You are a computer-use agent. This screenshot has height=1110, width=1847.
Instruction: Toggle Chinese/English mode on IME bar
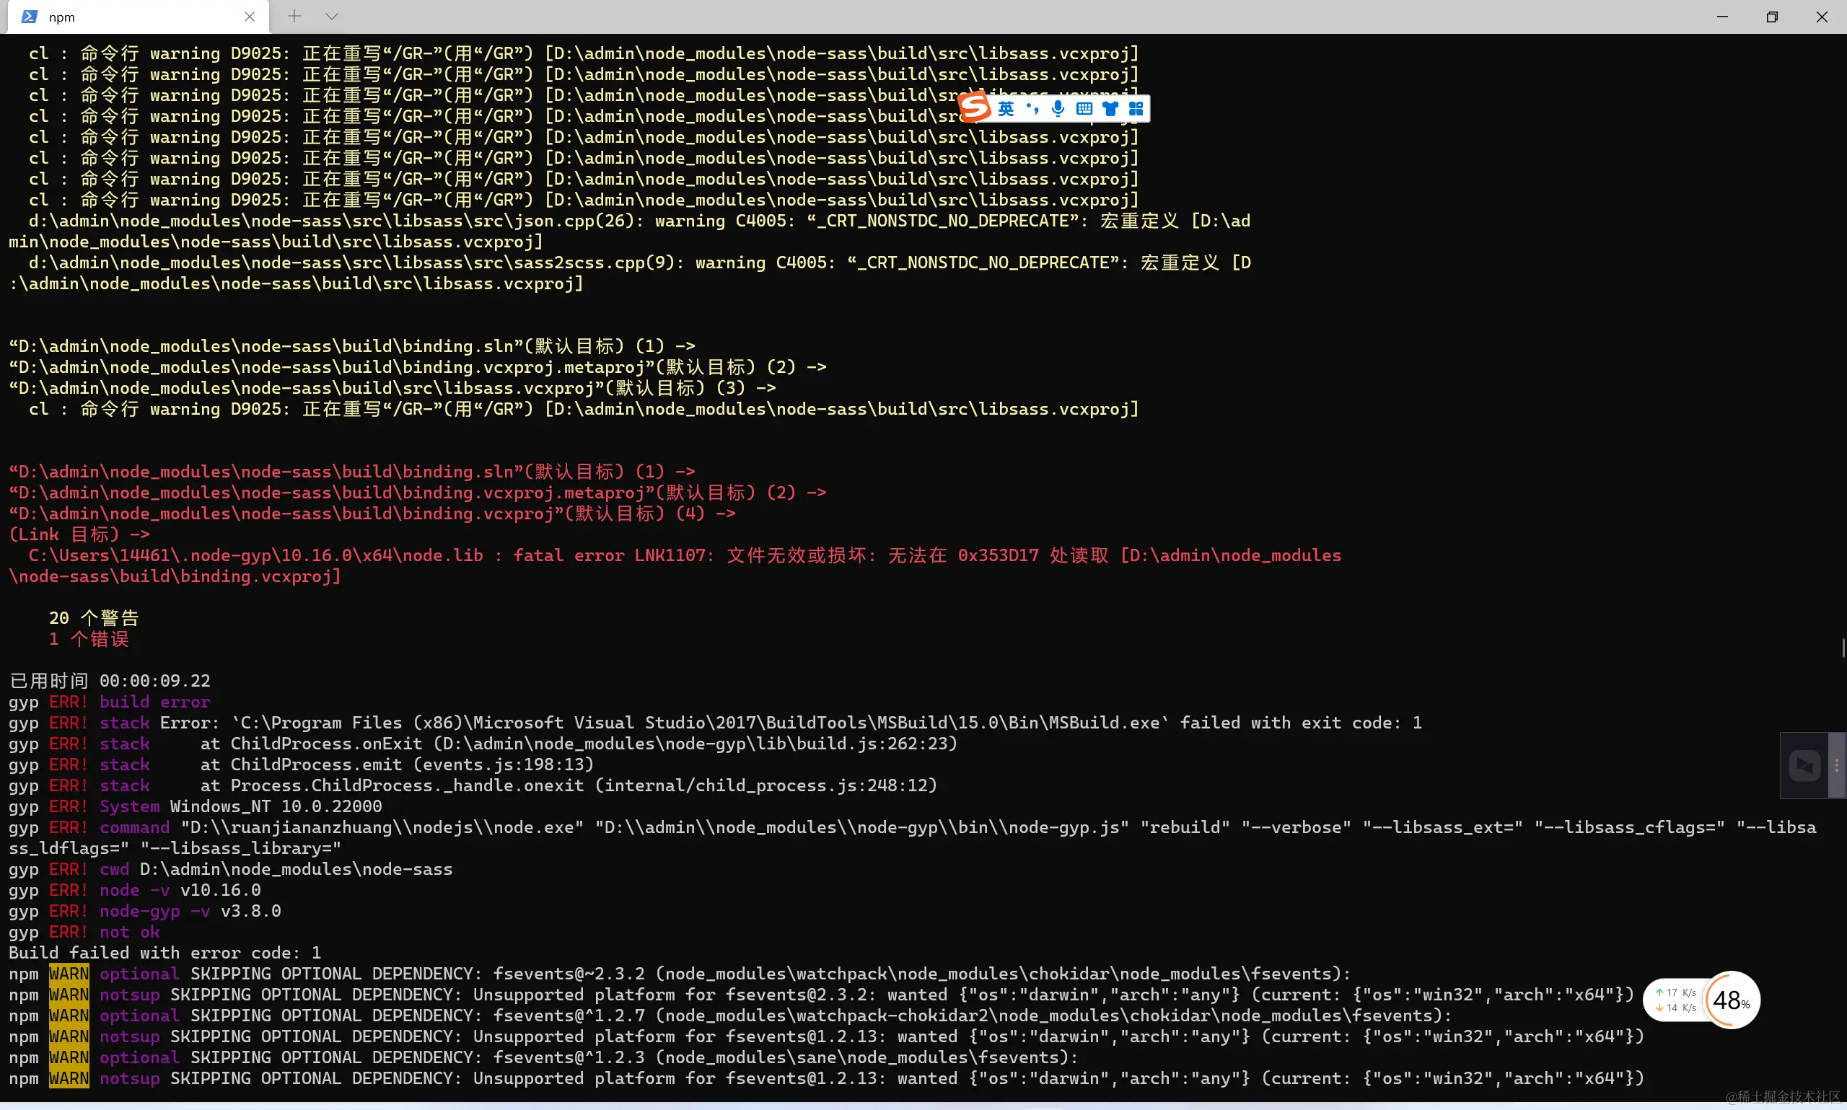pos(1006,109)
